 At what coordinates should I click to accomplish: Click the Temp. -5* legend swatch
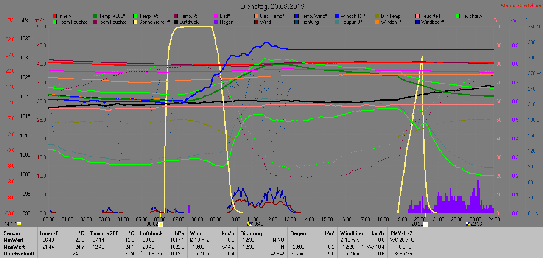pos(176,16)
